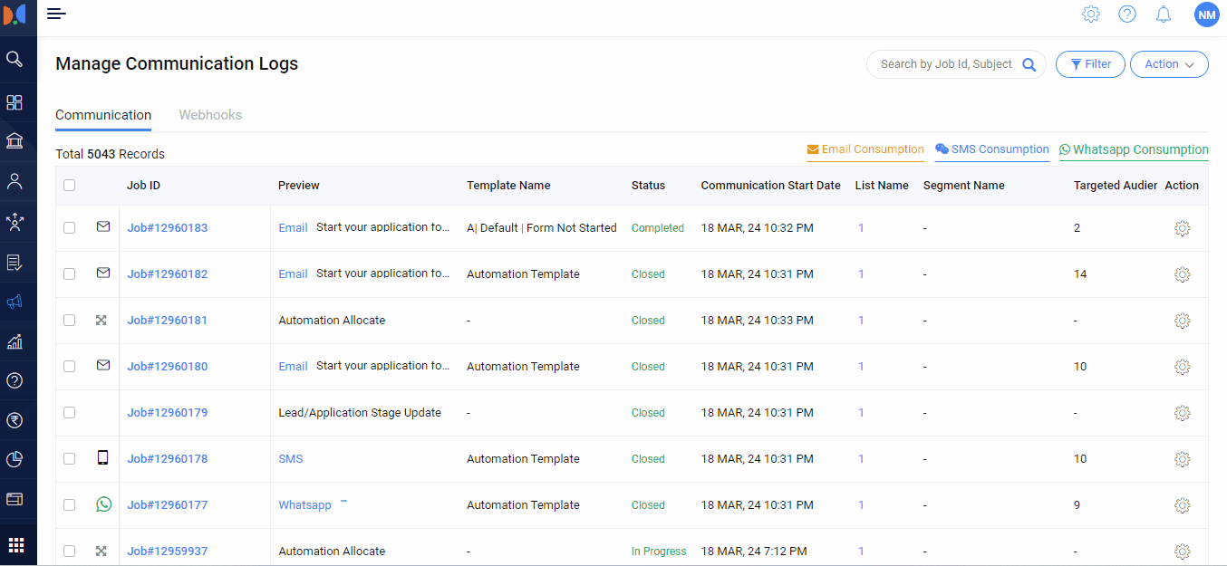The image size is (1227, 566).
Task: Open the sidebar search icon
Action: click(x=14, y=59)
